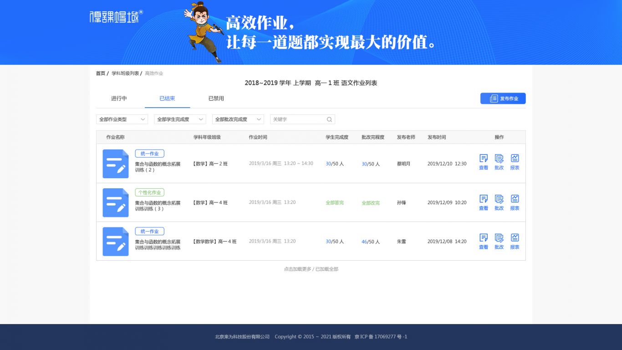Screen dimensions: 622x350
Task: Click teacher name 朱雷
Action: (401, 242)
